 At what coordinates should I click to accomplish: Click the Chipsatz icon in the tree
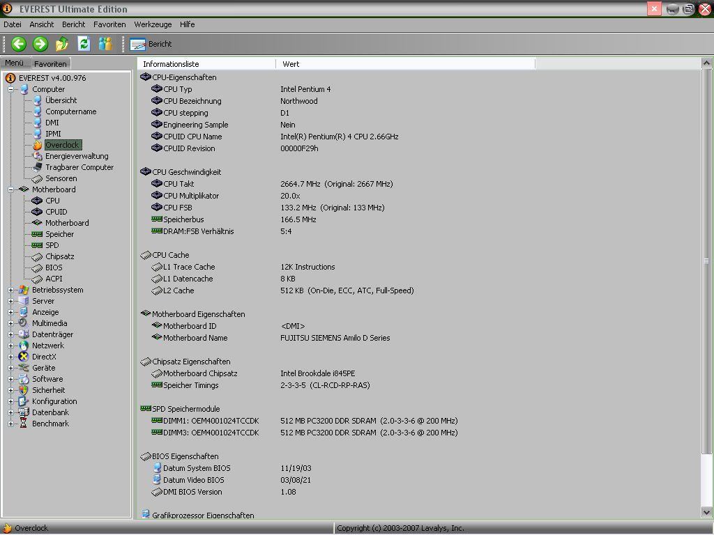(x=38, y=256)
